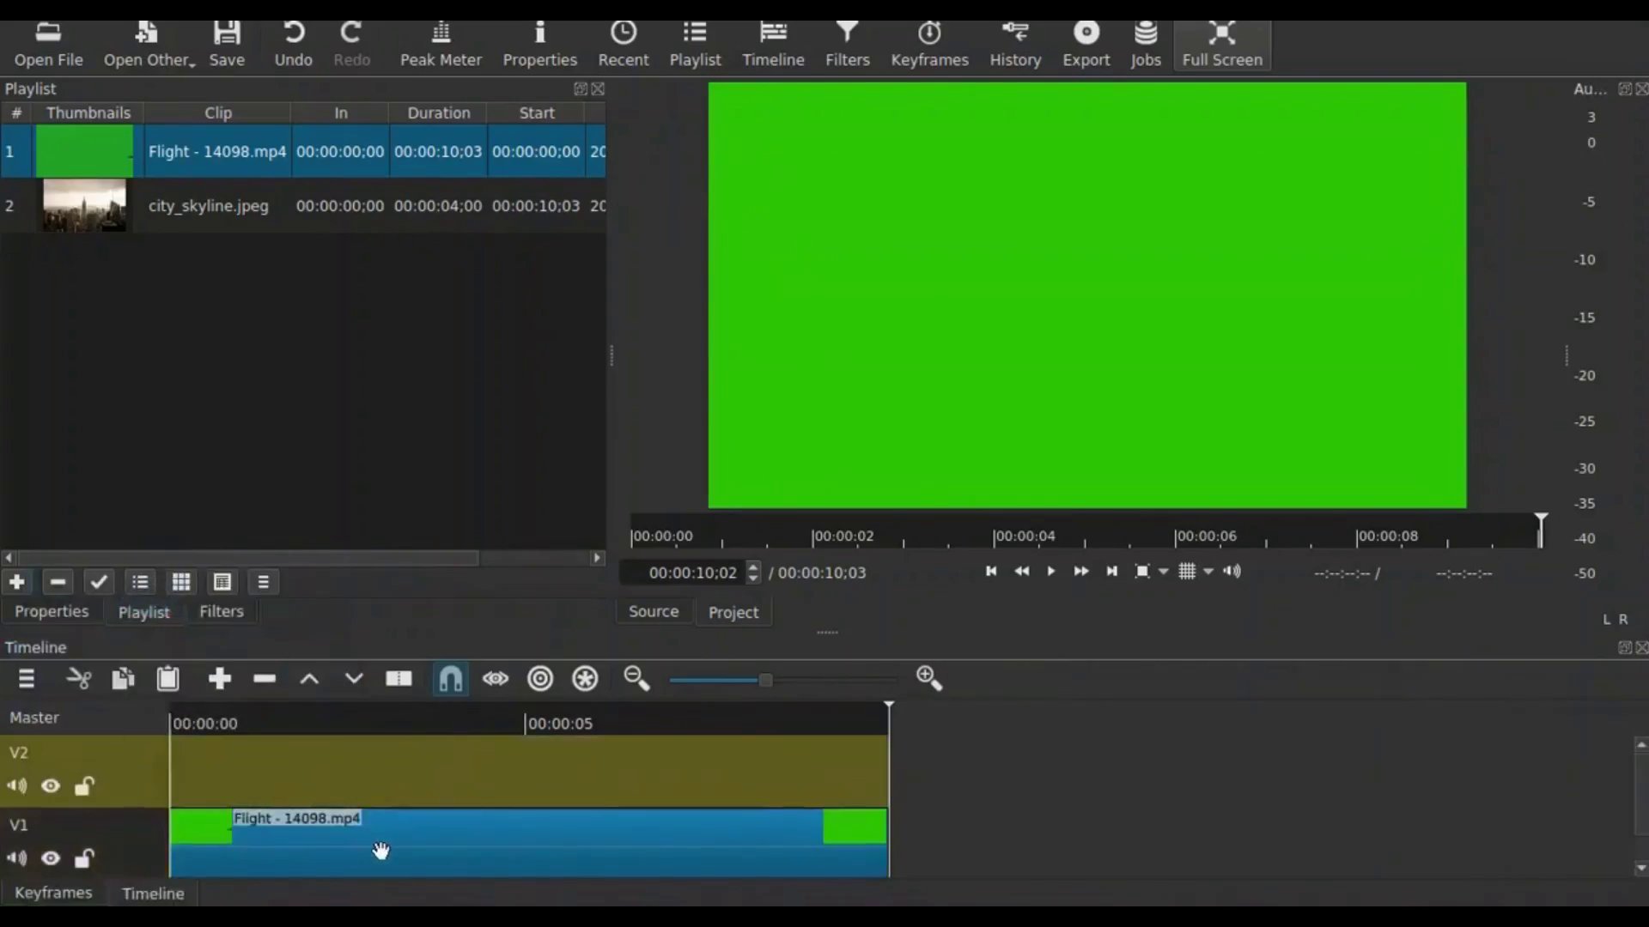
Task: Select the city_skyline.jpeg thumbnail in the playlist
Action: pos(82,204)
